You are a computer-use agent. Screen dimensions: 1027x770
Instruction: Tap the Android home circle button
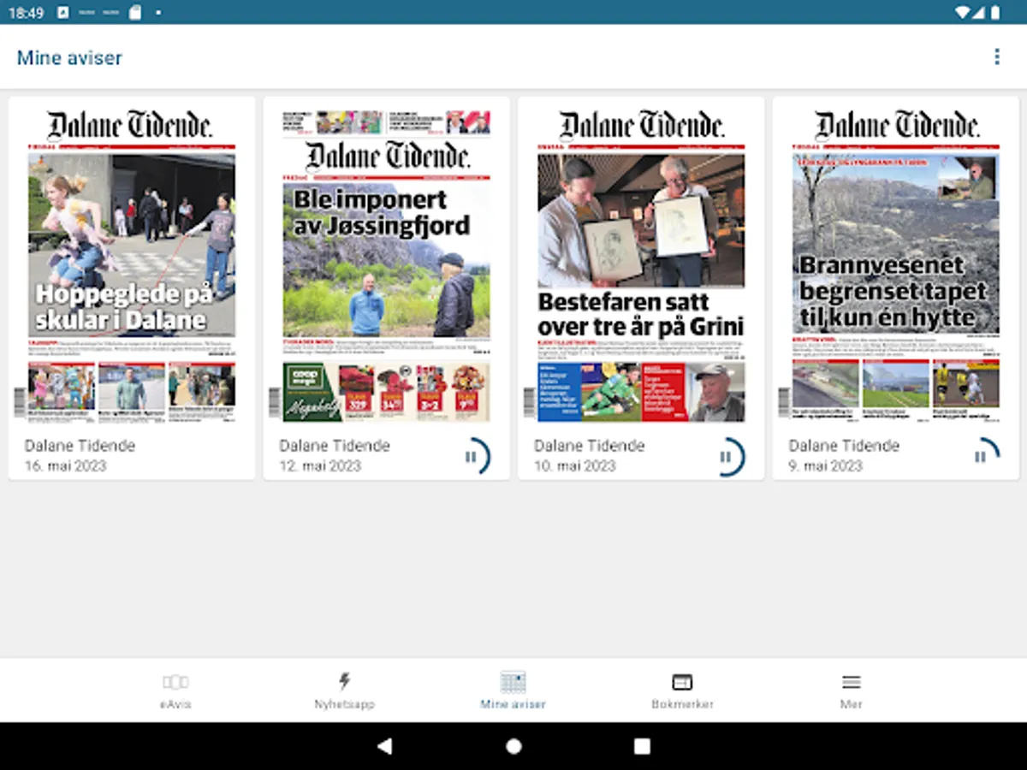point(513,746)
